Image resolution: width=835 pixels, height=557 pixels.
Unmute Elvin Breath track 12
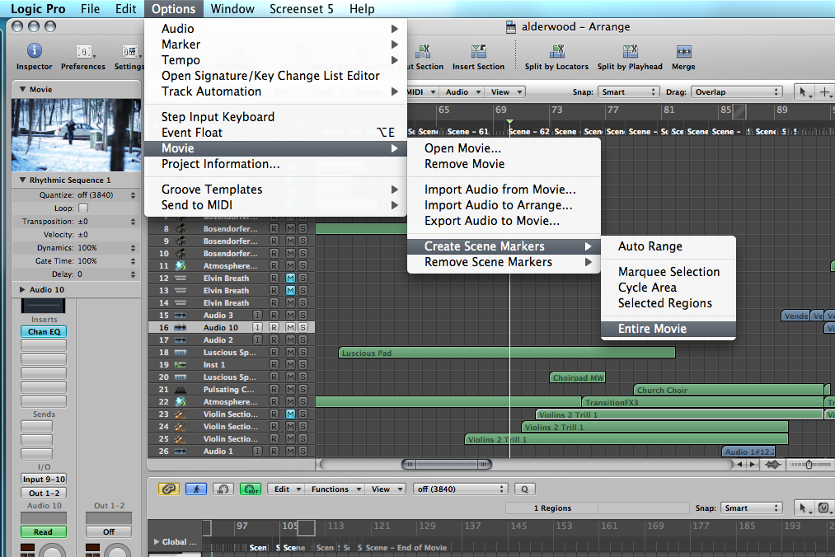click(x=290, y=278)
